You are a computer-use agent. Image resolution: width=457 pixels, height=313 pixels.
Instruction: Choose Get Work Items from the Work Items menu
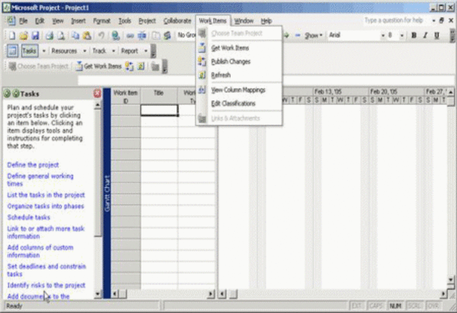[x=239, y=48]
